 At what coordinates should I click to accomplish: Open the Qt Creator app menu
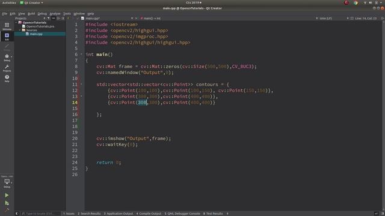(x=31, y=2)
